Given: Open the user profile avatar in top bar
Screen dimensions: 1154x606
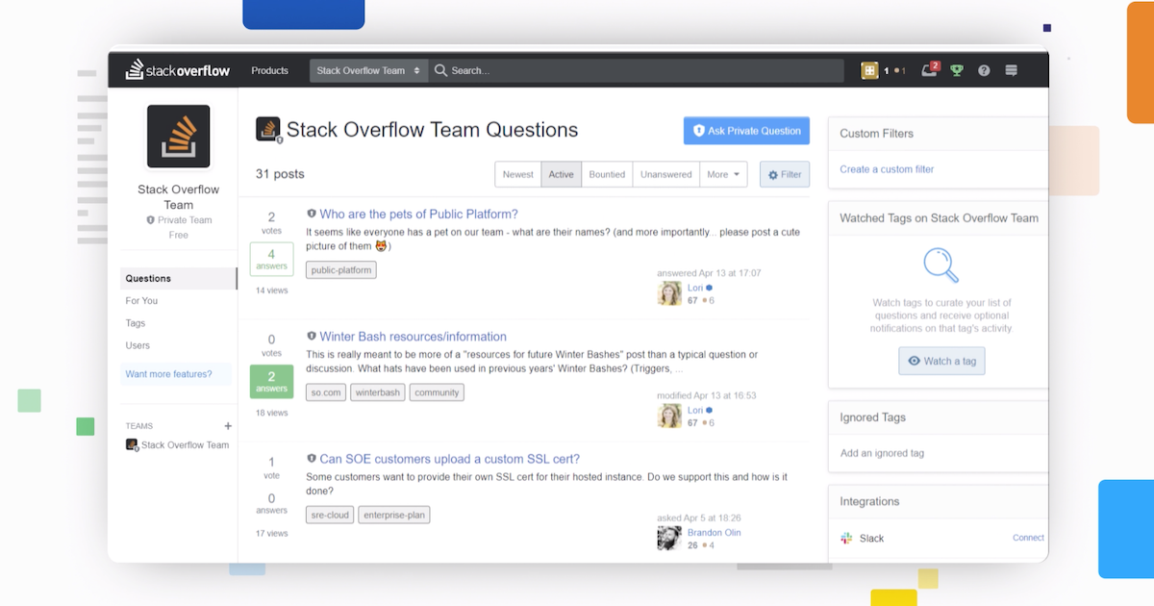Looking at the screenshot, I should point(869,70).
